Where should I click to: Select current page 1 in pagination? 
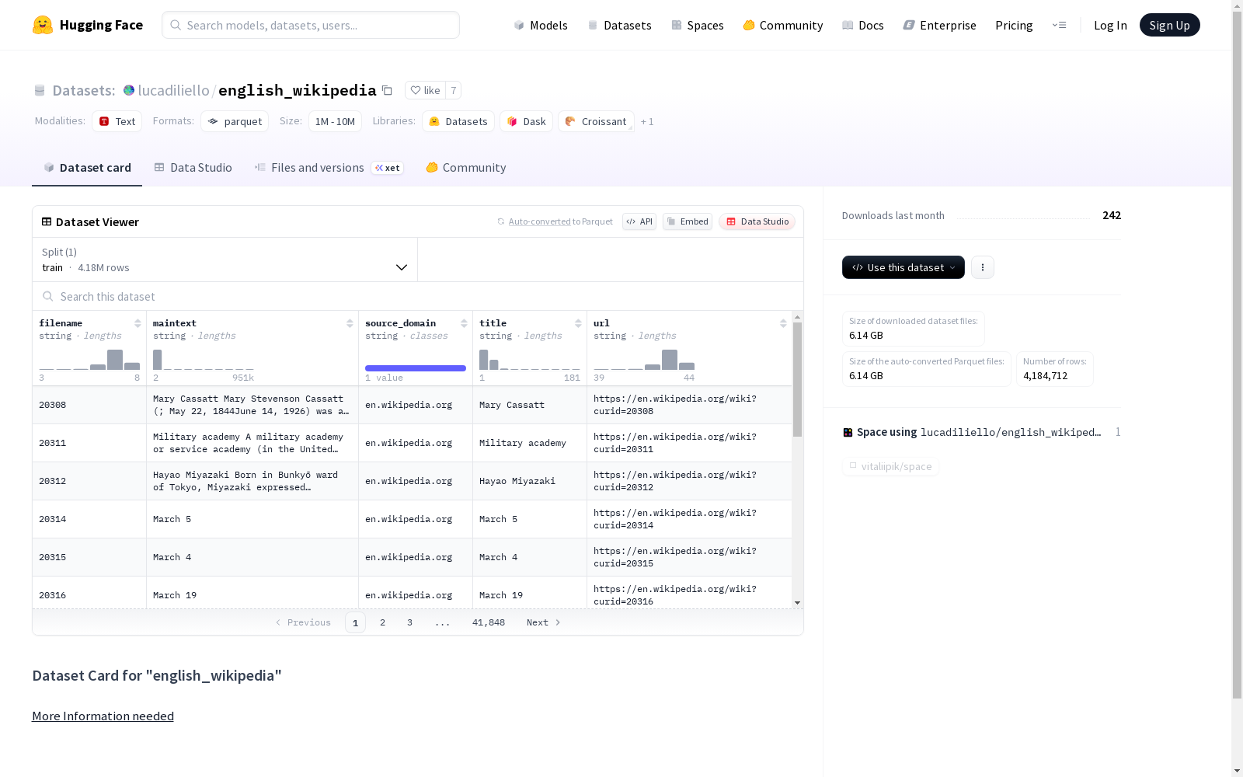(x=355, y=622)
